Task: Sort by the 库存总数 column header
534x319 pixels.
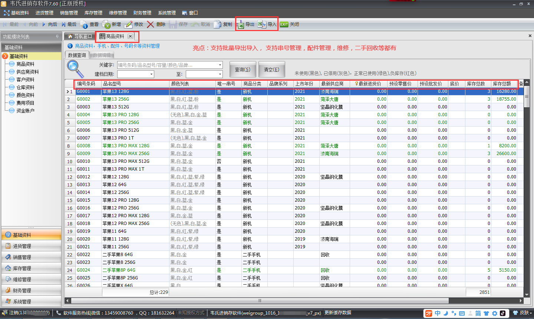Action: click(x=478, y=84)
